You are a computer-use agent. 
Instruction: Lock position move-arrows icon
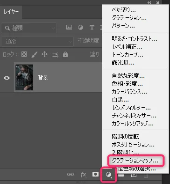click(44, 54)
